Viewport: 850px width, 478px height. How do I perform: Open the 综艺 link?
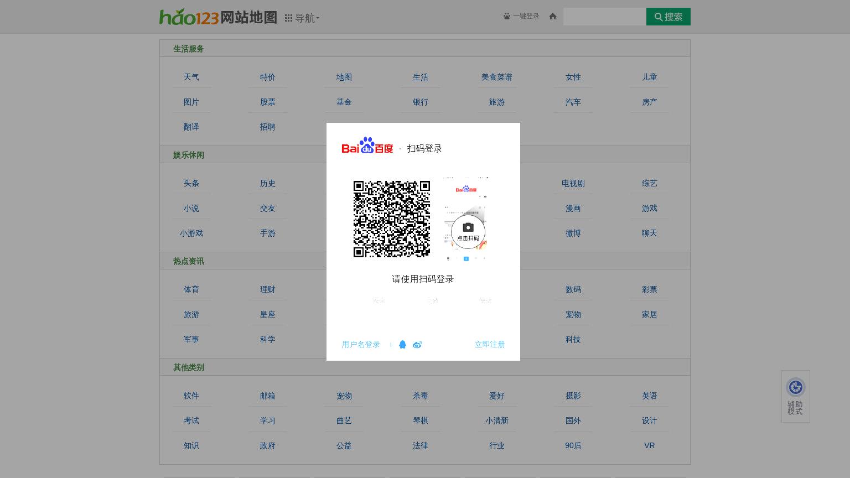[x=650, y=183]
